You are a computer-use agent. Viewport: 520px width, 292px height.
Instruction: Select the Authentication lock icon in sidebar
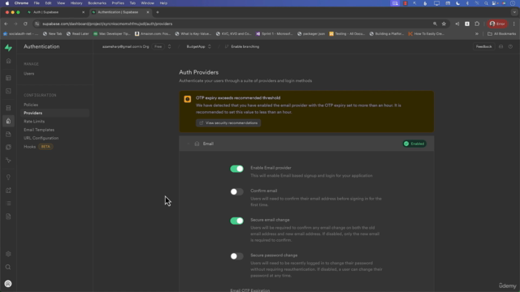(9, 121)
